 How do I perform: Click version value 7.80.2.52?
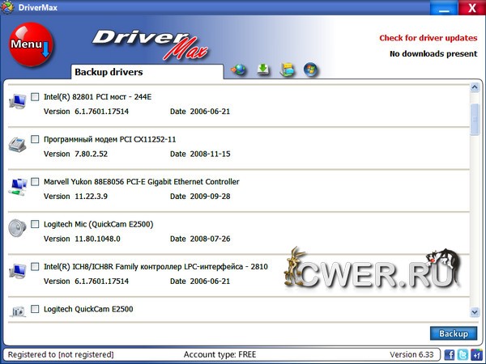click(91, 154)
